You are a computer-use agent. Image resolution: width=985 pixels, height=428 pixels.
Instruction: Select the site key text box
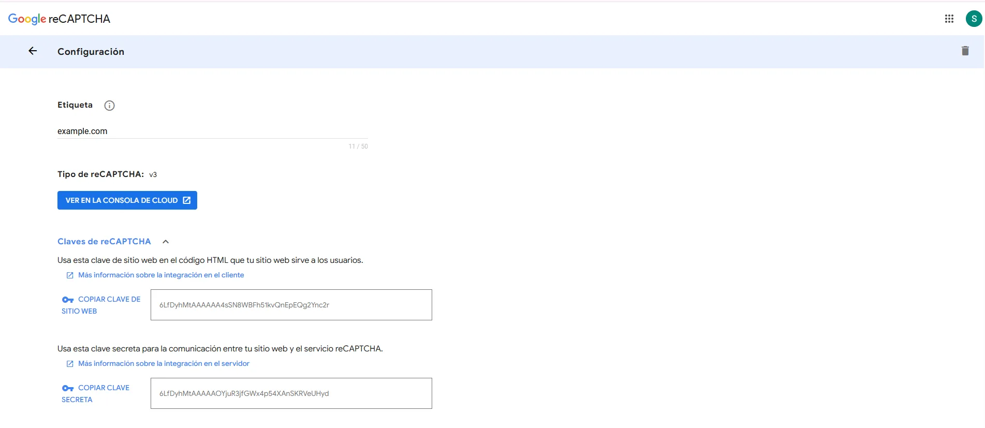[291, 305]
